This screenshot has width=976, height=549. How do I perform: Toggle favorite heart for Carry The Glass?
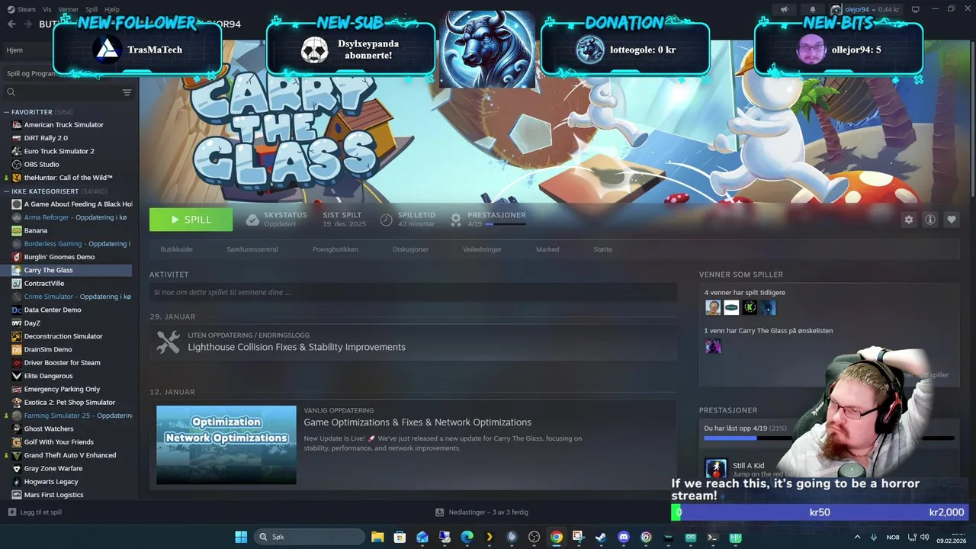coord(952,220)
